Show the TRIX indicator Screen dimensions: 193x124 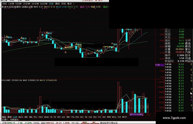tap(41, 117)
